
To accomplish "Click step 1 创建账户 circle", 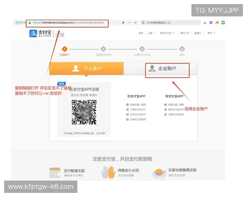I will tap(65, 49).
